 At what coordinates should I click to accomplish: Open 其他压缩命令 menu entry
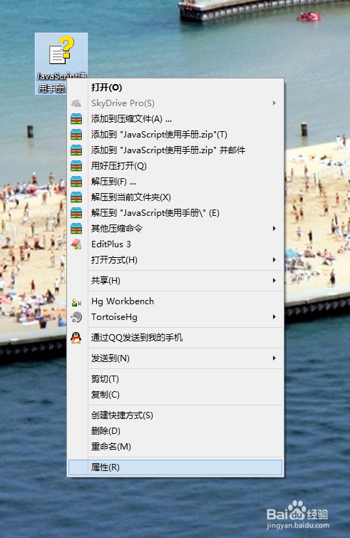tap(175, 229)
